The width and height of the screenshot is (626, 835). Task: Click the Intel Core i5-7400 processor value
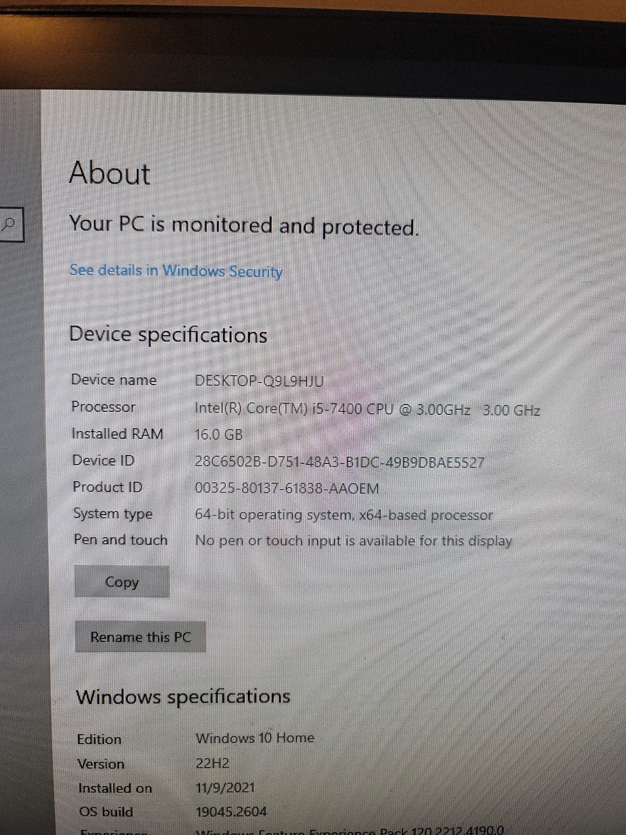367,409
